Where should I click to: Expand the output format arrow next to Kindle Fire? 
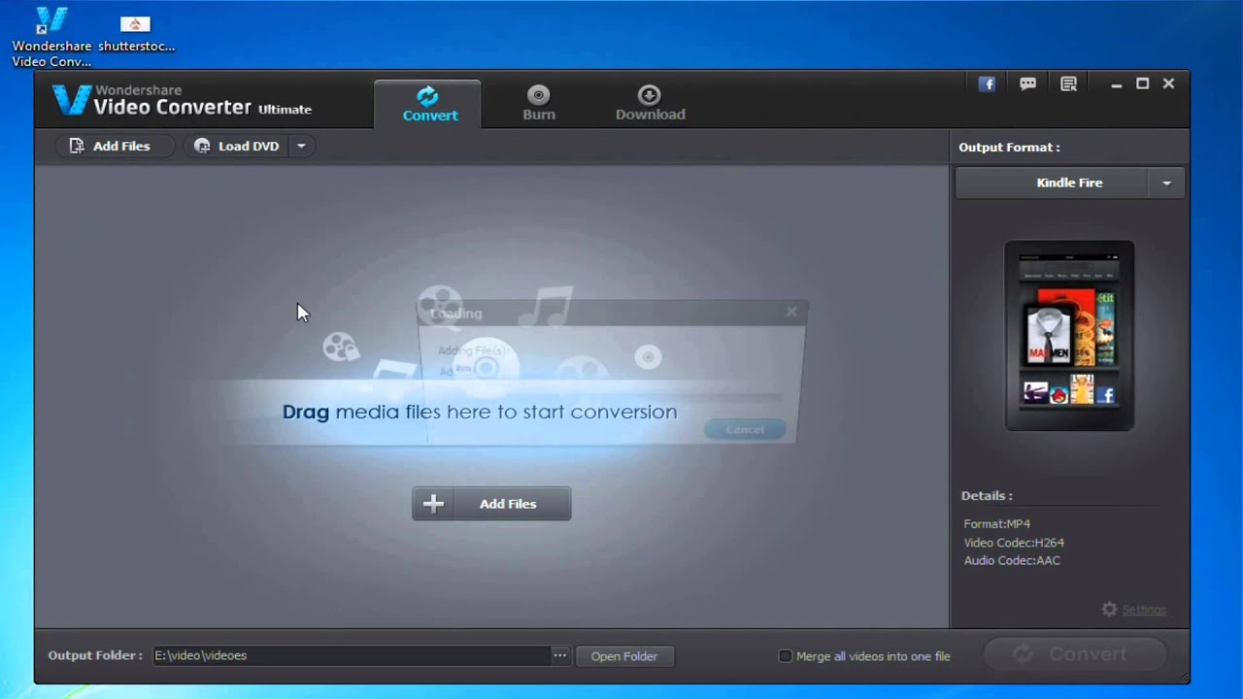coord(1167,183)
